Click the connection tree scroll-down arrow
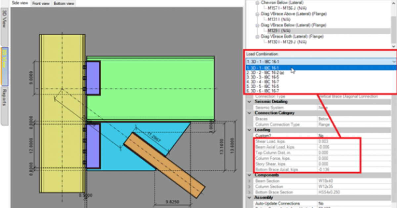 (x=393, y=46)
